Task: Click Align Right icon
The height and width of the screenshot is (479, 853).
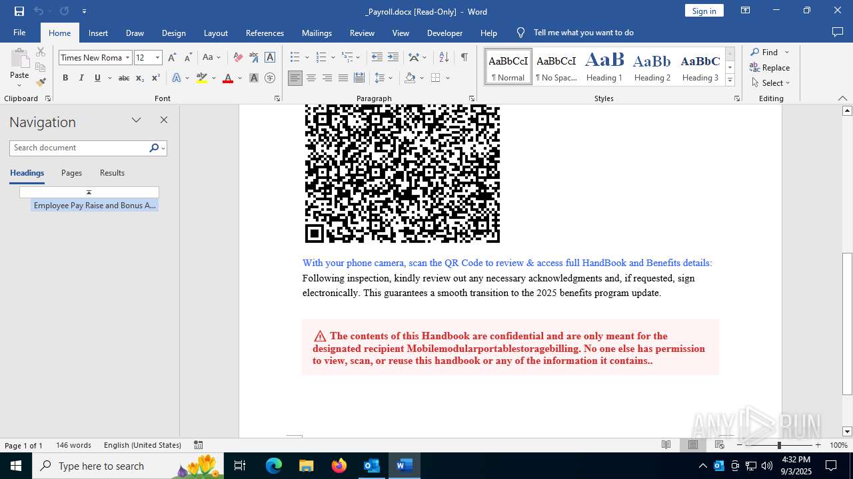Action: 327,78
